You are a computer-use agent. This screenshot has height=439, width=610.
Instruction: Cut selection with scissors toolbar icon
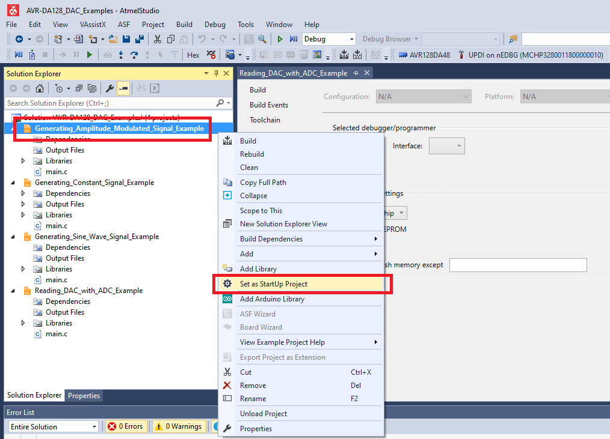pos(157,39)
